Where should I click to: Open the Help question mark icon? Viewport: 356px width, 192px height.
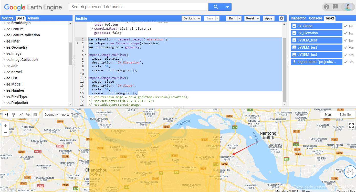click(326, 7)
